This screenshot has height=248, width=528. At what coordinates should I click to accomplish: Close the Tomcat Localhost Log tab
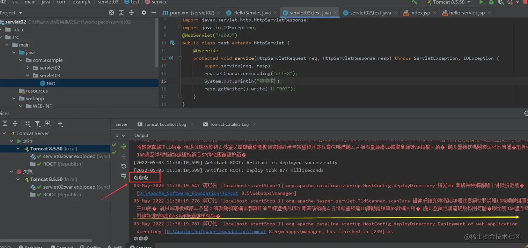192,124
